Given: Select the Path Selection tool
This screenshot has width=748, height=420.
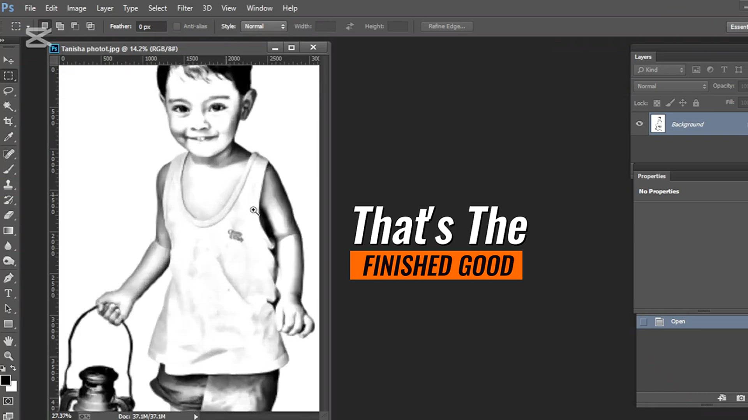Looking at the screenshot, I should 8,309.
